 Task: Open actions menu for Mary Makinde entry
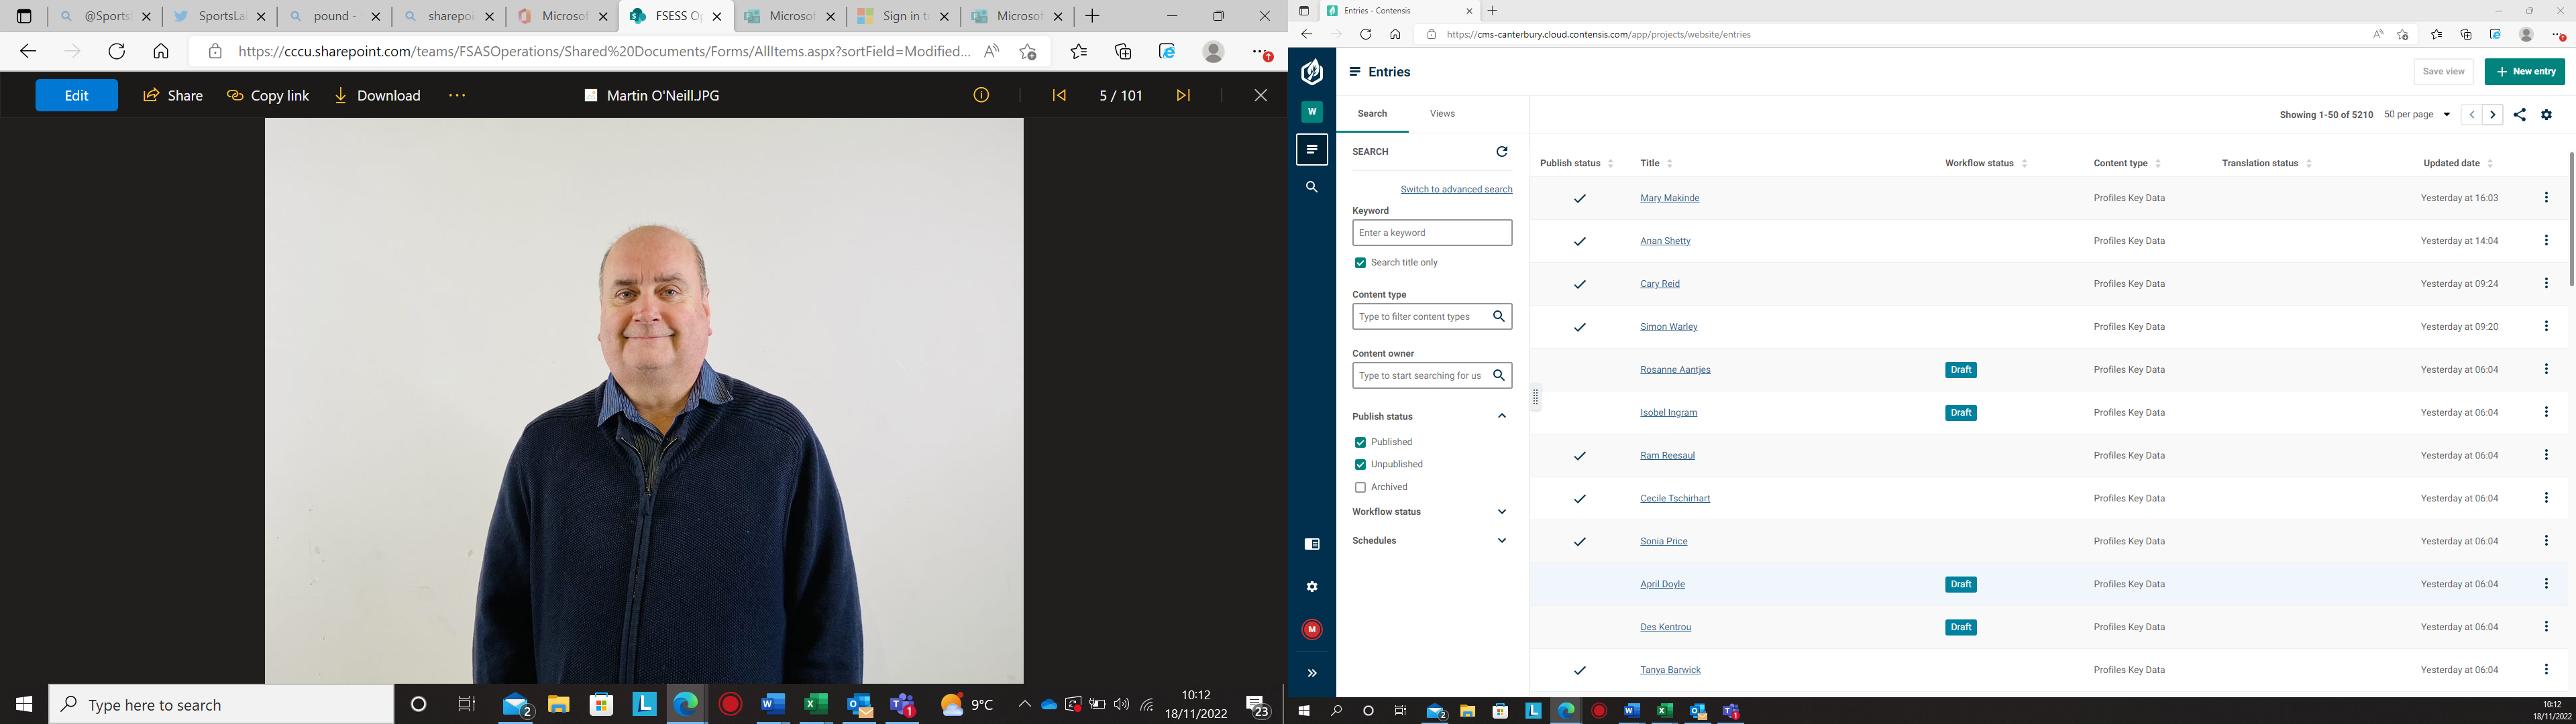pyautogui.click(x=2545, y=198)
